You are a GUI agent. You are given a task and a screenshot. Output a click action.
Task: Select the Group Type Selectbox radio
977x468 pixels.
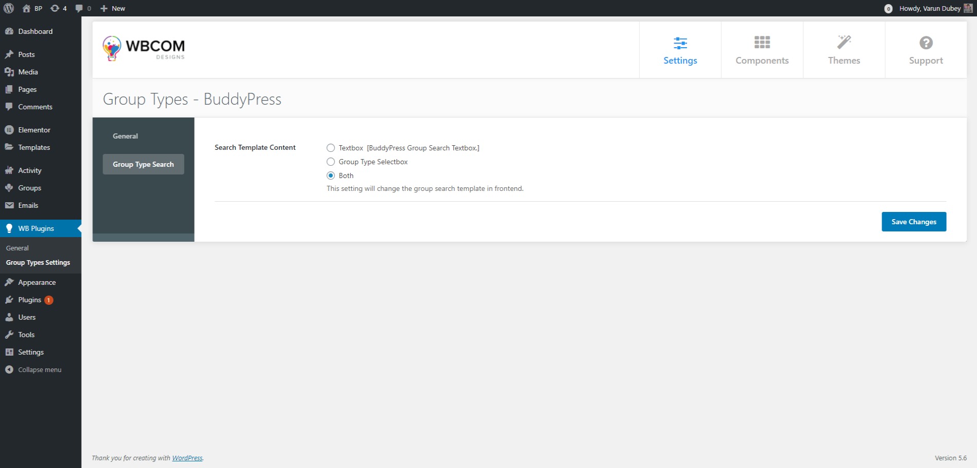(x=331, y=162)
